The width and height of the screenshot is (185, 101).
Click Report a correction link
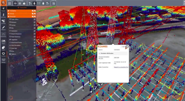pos(121,67)
